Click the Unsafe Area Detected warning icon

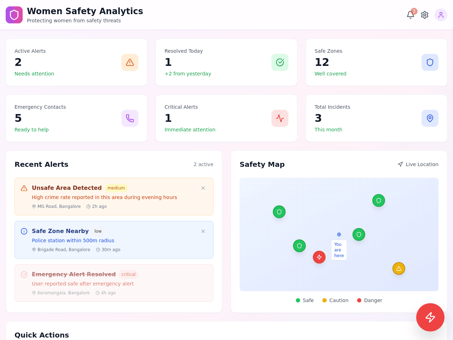[x=24, y=188]
